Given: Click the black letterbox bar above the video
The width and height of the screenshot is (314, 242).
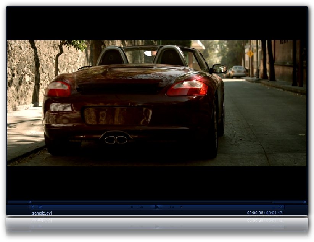Looking at the screenshot, I should tap(157, 23).
